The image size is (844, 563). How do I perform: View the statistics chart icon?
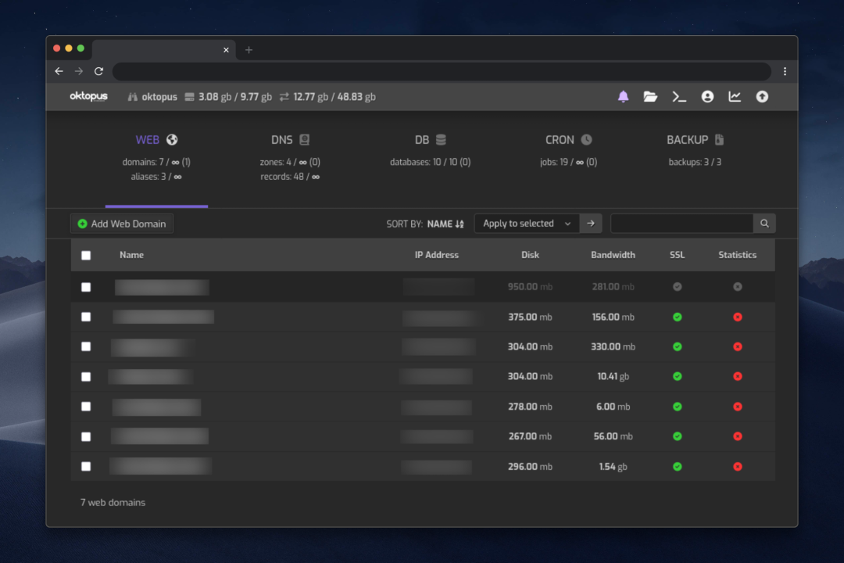point(735,97)
